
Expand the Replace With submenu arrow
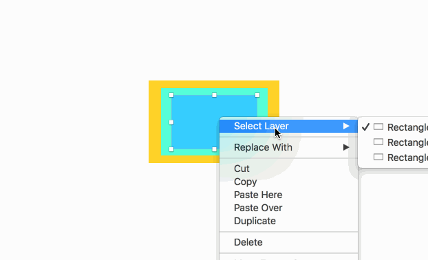[x=346, y=147]
